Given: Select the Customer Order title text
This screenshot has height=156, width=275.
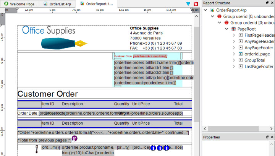Looking at the screenshot, I should (x=48, y=94).
